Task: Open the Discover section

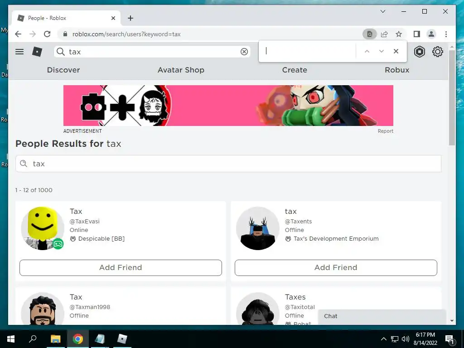Action: pos(63,70)
